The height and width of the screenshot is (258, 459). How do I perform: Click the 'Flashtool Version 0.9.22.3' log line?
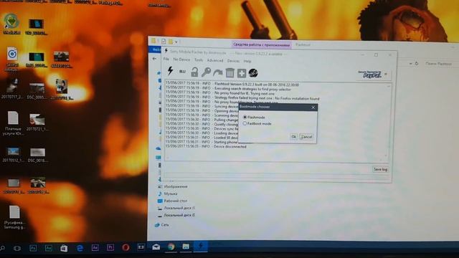[232, 85]
